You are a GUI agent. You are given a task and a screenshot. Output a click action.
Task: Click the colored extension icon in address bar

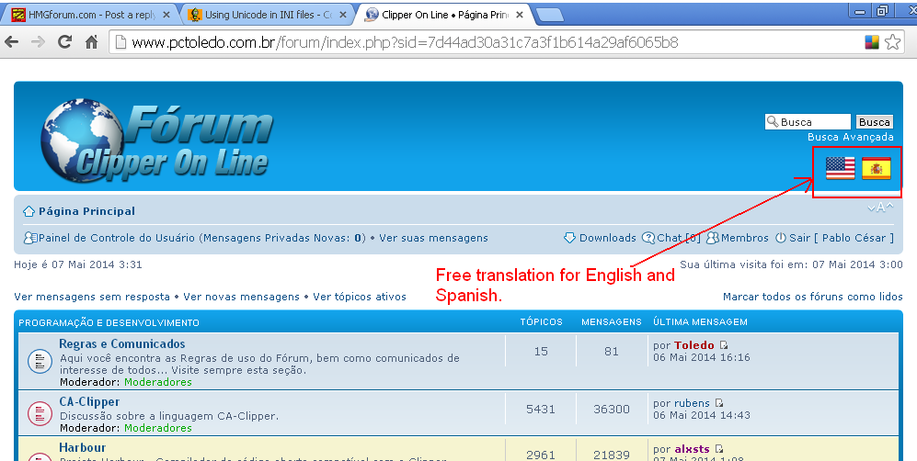click(871, 42)
